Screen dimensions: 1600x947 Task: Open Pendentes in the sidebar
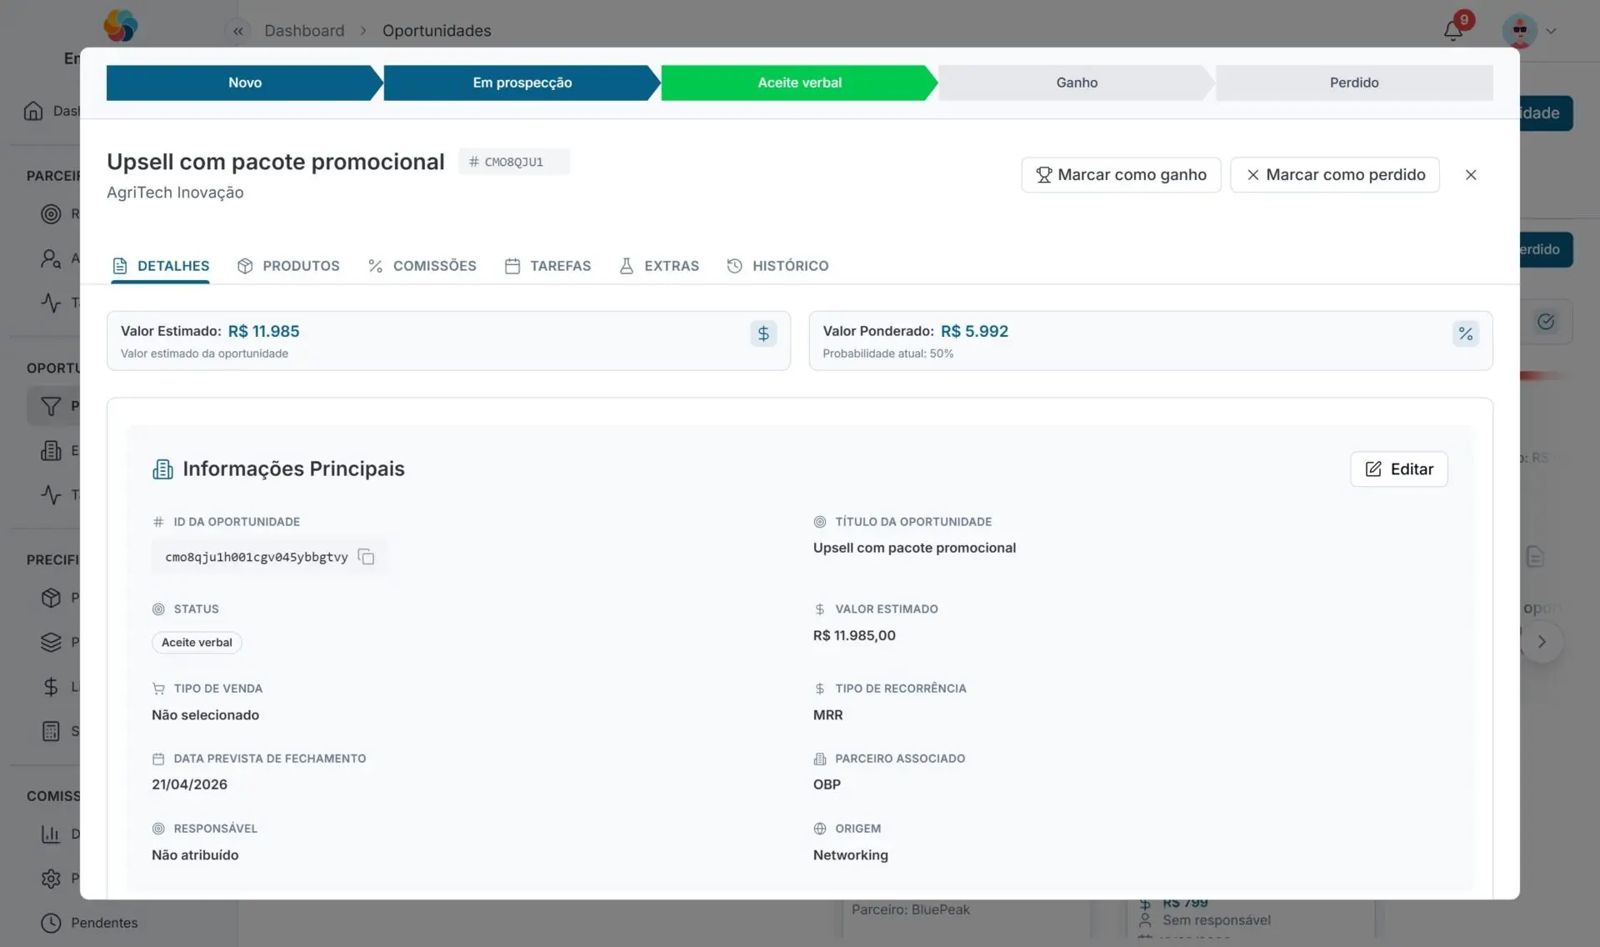click(104, 923)
